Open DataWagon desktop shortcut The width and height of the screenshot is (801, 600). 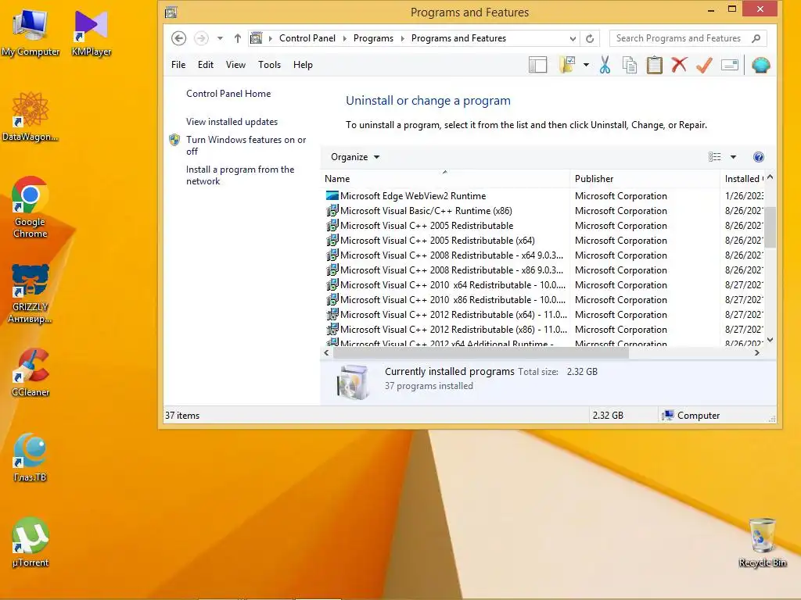point(31,116)
